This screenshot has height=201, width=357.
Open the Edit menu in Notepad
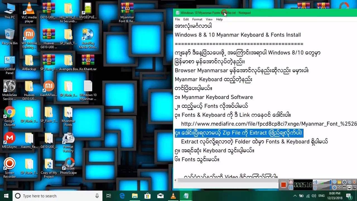tap(186, 19)
